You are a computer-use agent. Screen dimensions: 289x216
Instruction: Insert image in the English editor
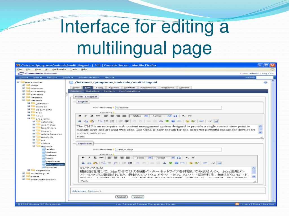(167, 121)
